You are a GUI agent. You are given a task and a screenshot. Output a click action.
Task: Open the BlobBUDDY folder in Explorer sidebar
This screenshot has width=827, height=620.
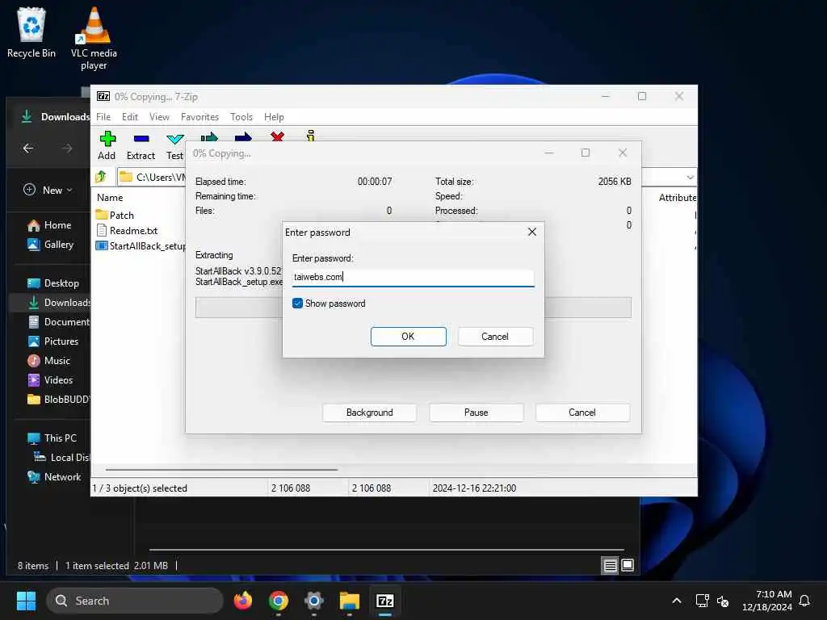pyautogui.click(x=58, y=399)
